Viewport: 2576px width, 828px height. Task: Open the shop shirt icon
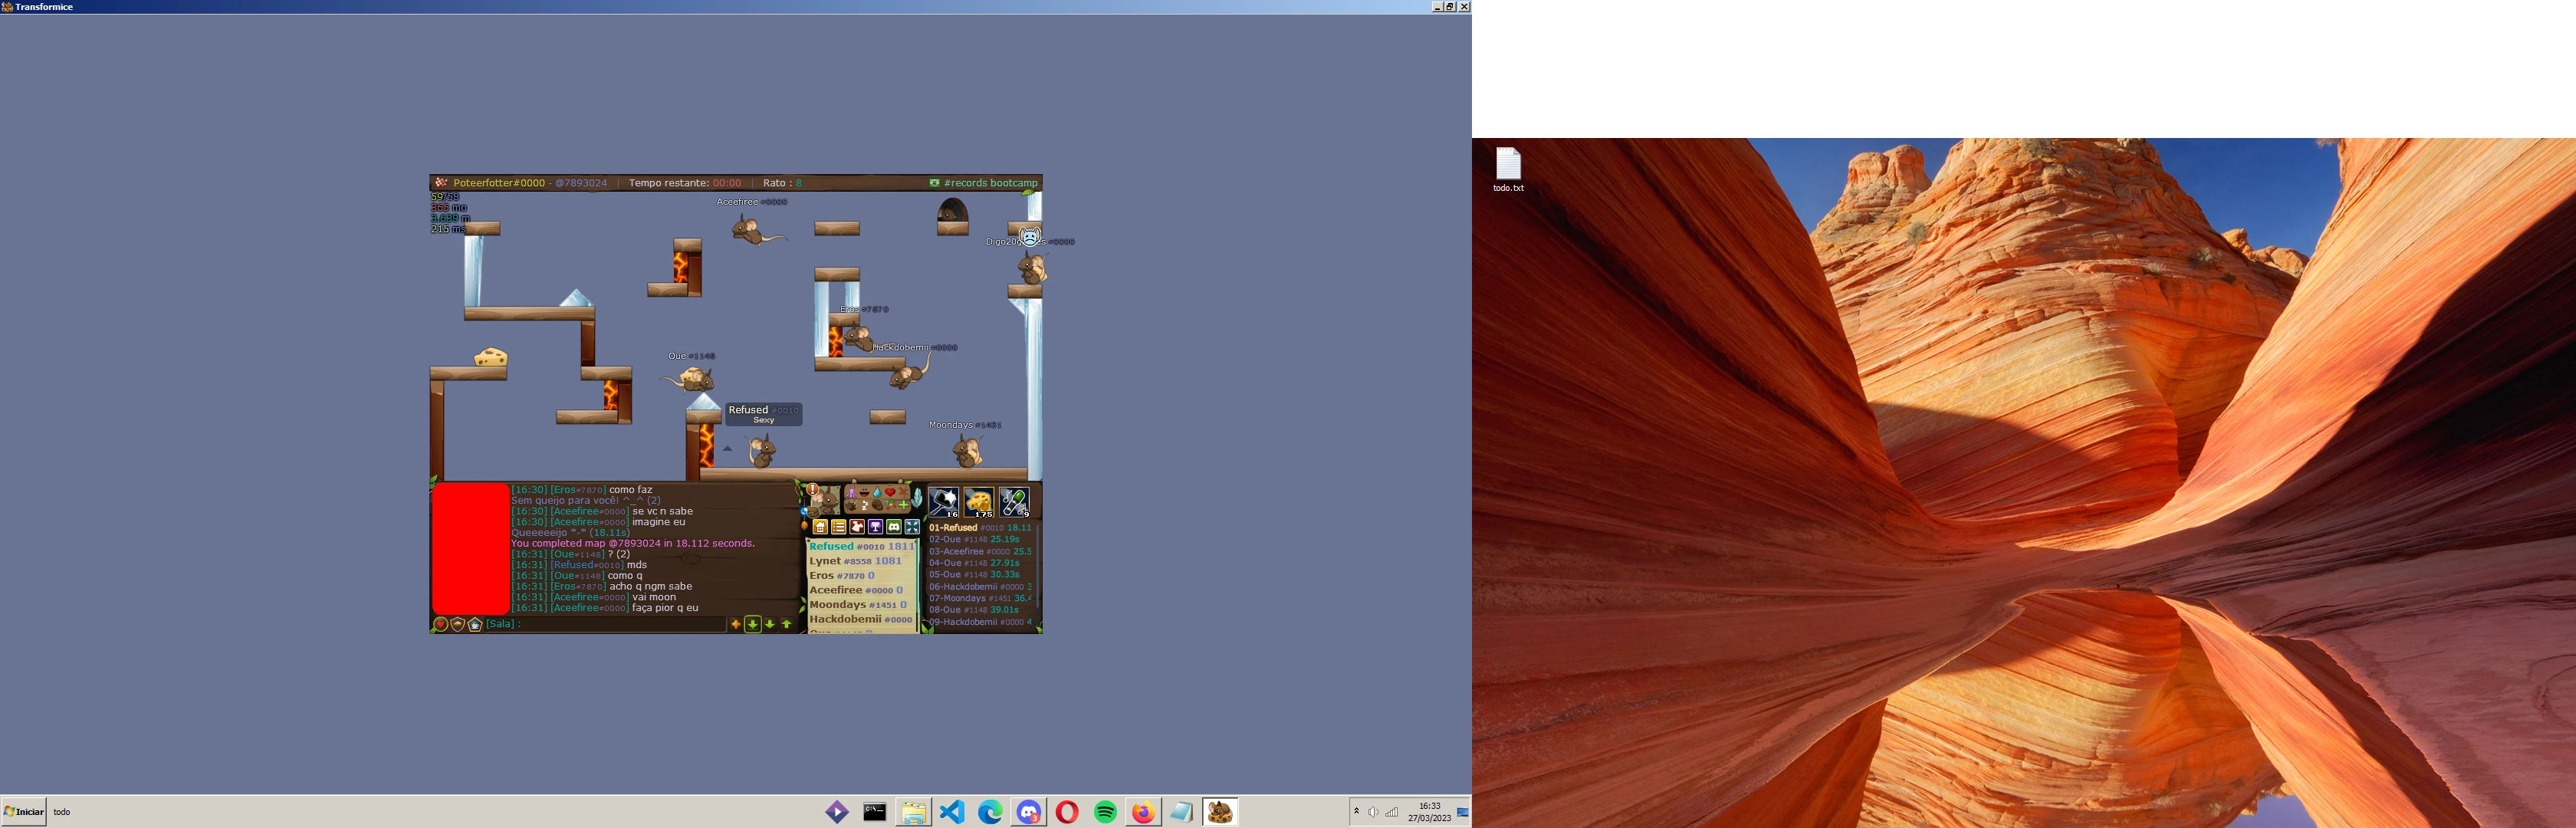(857, 527)
